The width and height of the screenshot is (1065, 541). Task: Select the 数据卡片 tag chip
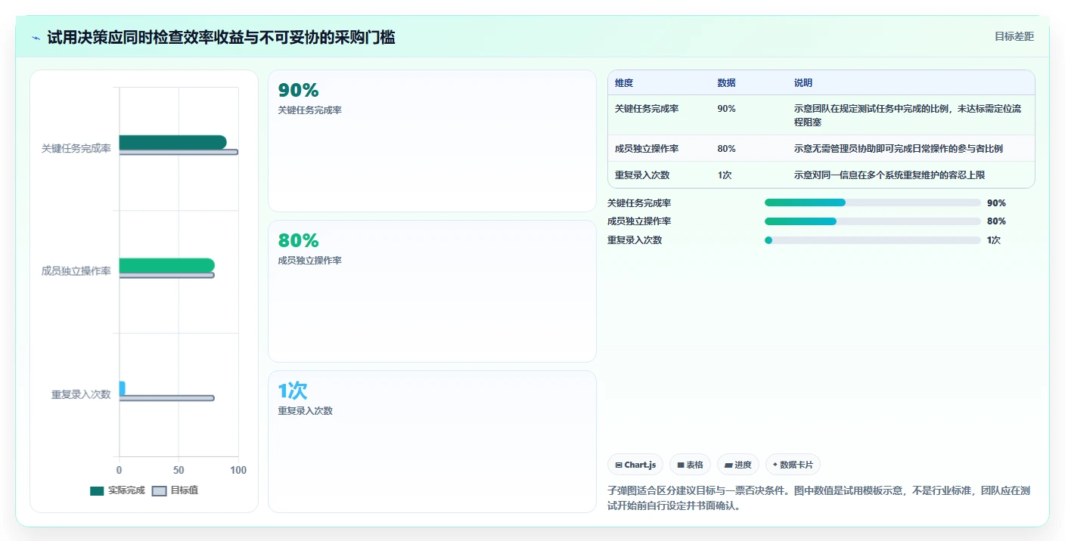point(793,465)
